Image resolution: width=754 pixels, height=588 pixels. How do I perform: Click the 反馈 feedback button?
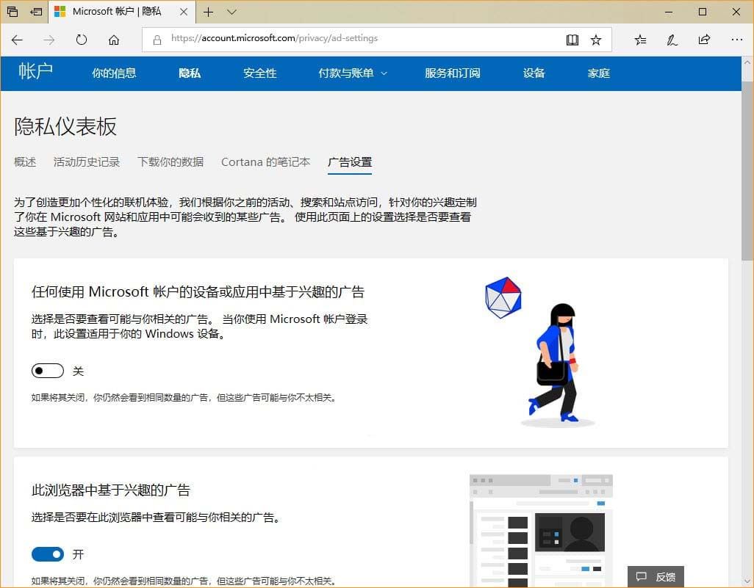(656, 576)
